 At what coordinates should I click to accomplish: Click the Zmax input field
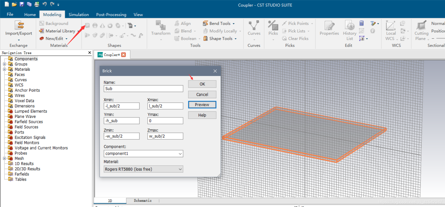coord(165,136)
